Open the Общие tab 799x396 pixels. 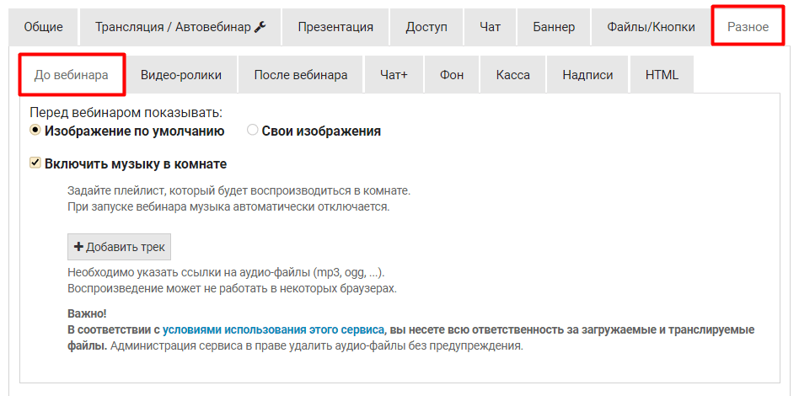coord(43,27)
